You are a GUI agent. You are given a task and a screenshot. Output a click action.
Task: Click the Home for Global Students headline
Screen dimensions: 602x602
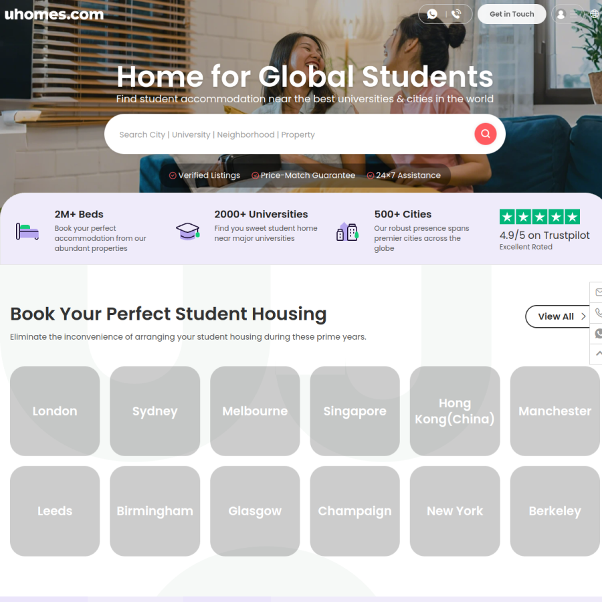click(305, 76)
